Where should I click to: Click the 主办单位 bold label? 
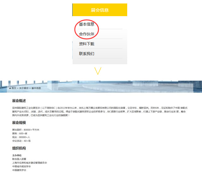point(17,155)
